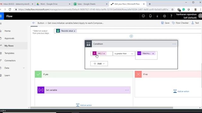Click the If yes branch header
202x113 pixels.
point(84,74)
